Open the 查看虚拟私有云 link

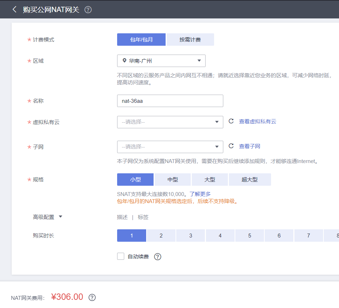point(258,122)
